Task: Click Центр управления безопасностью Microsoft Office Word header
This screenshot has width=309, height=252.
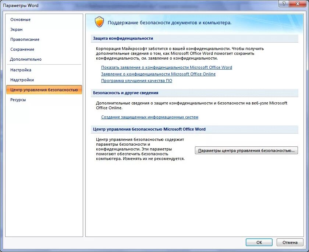Action: [195, 129]
